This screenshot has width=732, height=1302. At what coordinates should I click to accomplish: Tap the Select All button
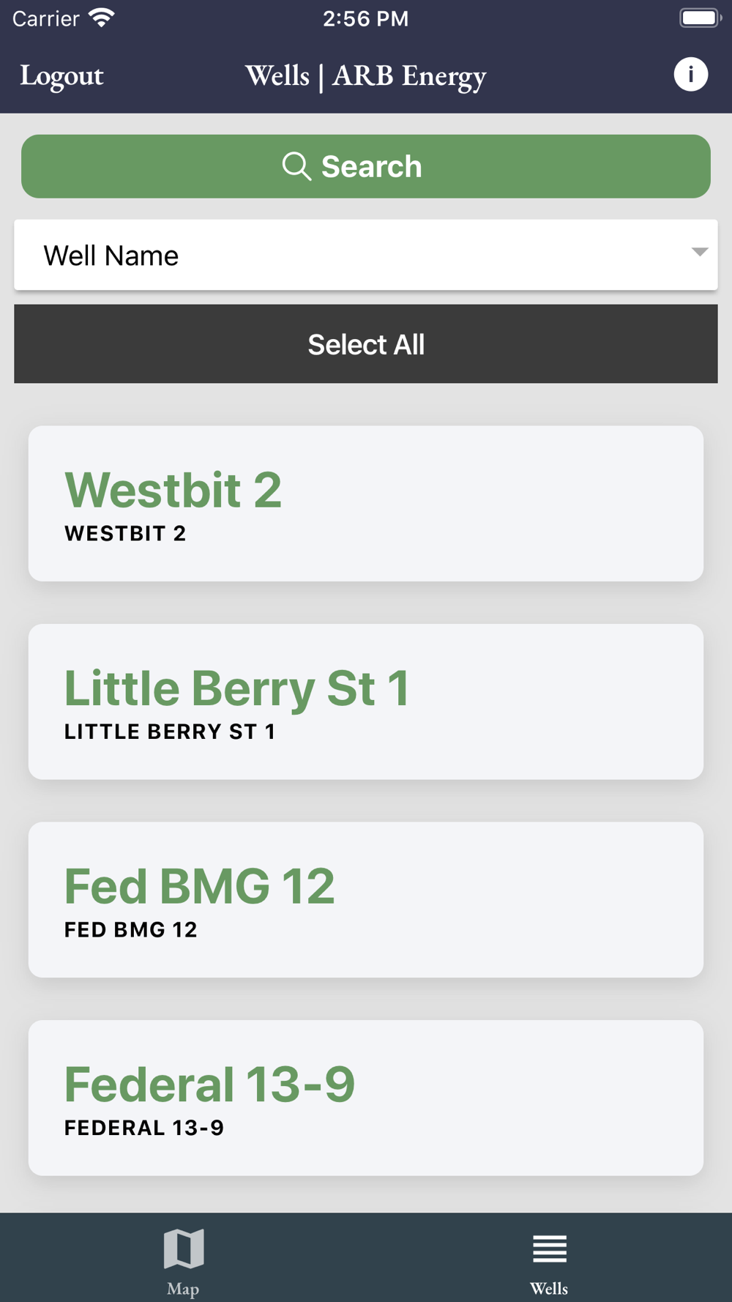(366, 344)
